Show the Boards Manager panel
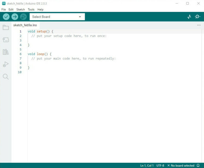 coord(6,40)
